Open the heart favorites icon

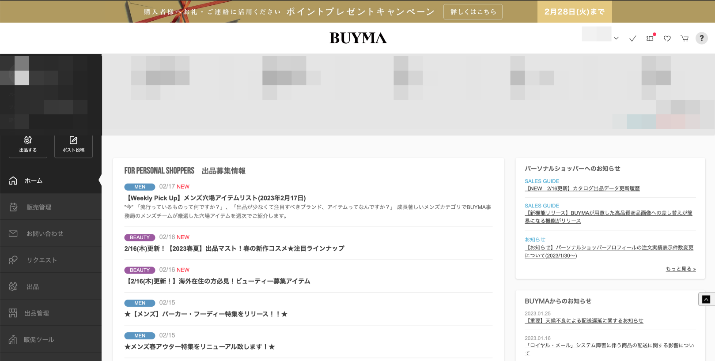[667, 38]
